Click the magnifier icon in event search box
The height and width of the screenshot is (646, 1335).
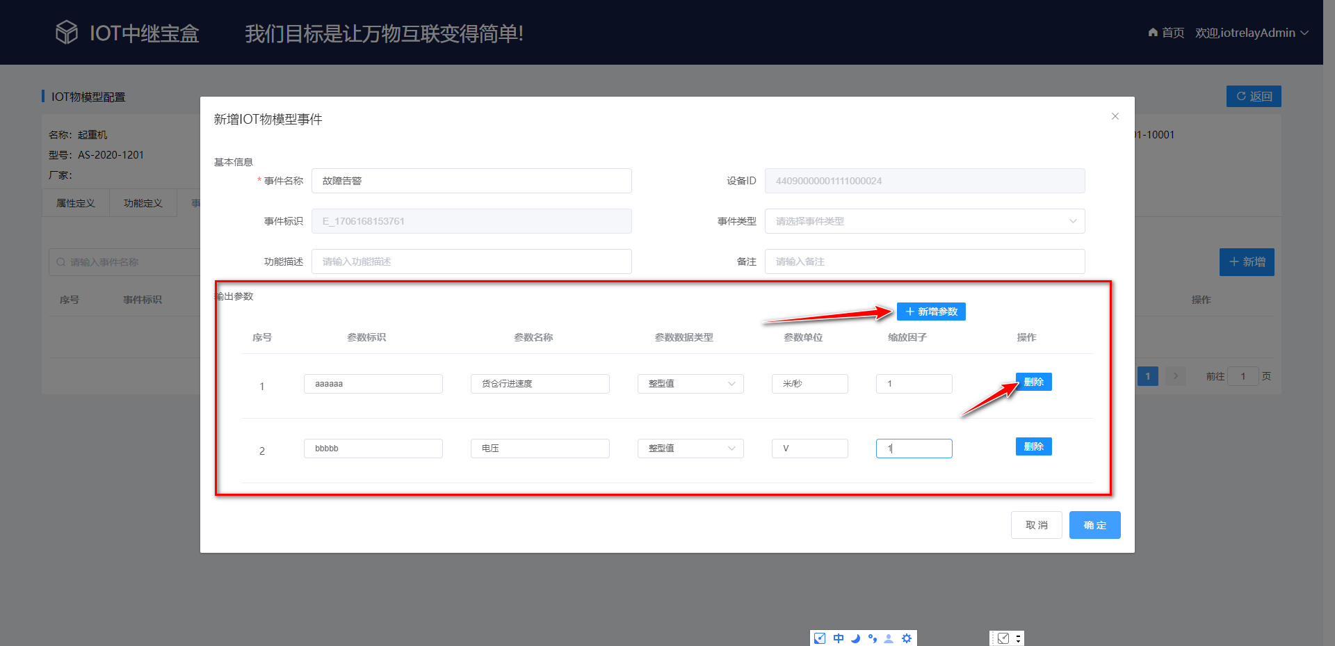point(60,262)
